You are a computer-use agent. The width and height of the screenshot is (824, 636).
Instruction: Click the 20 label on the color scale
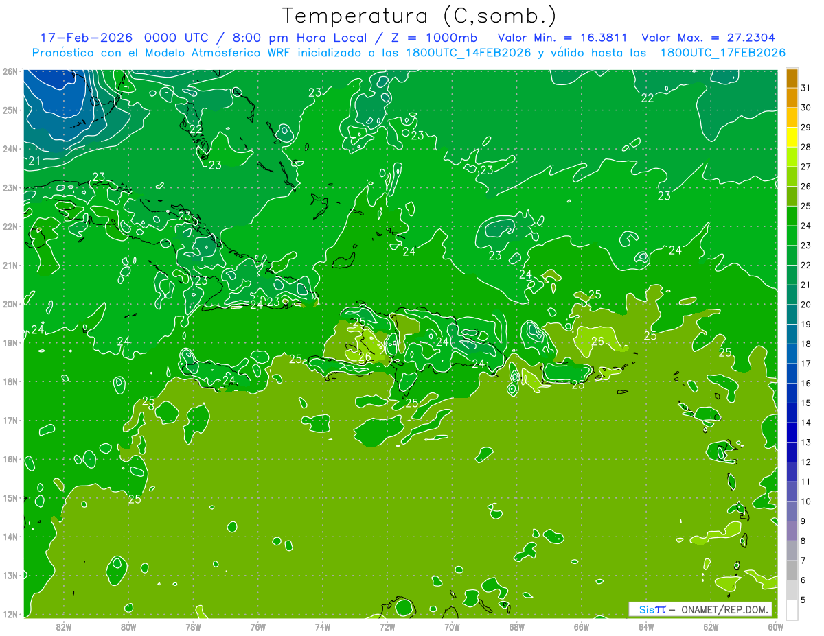805,305
